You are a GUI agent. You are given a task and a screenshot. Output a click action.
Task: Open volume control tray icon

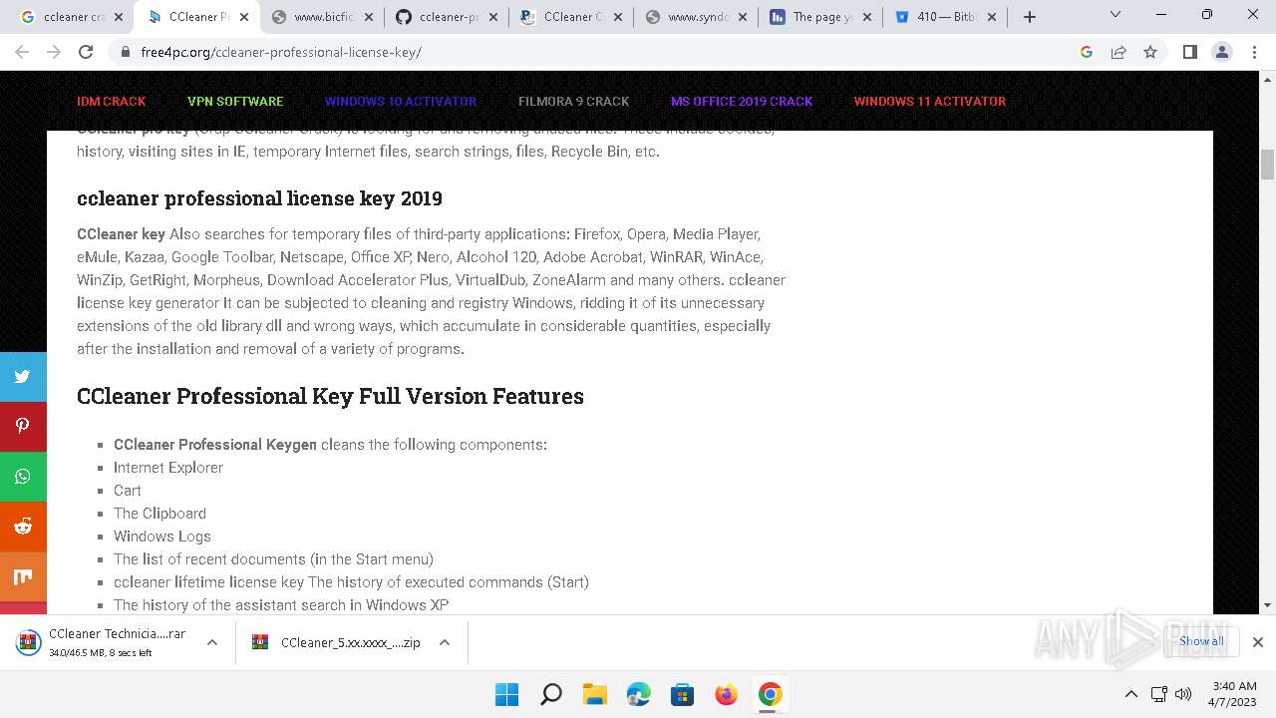1183,694
